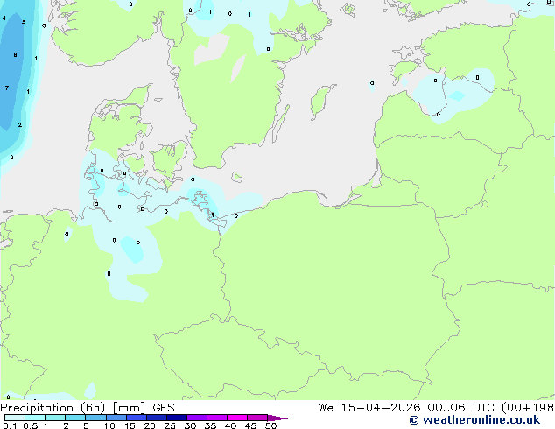Click the Bornholm island on the map
This screenshot has height=429, width=555.
(x=237, y=177)
